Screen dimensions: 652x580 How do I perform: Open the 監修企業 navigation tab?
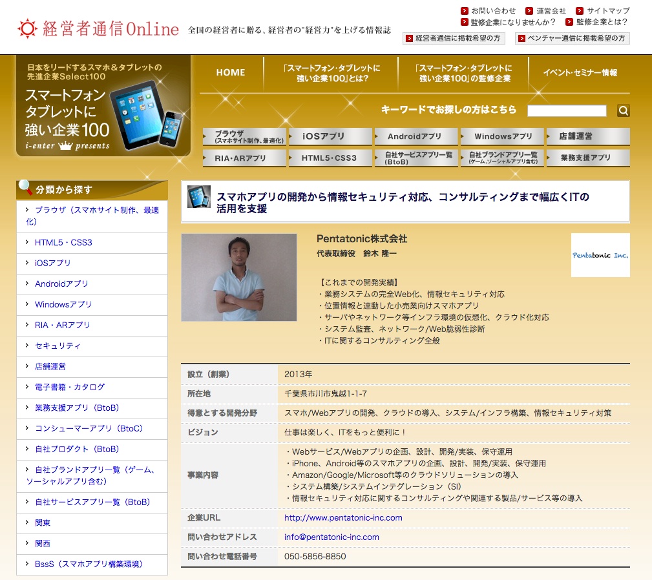click(x=464, y=73)
